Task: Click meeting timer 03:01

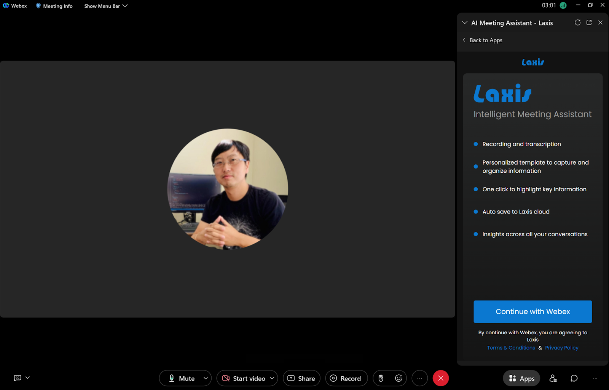Action: pos(549,5)
